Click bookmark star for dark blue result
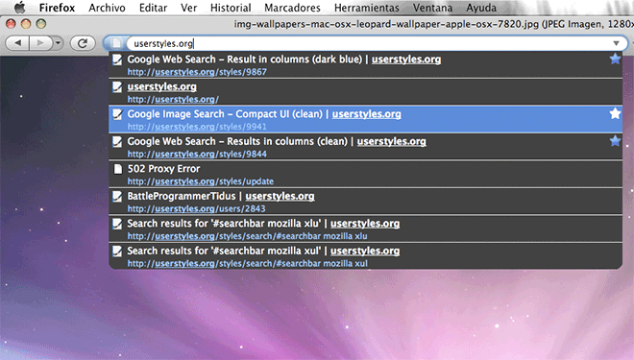The width and height of the screenshot is (634, 360). (x=615, y=59)
